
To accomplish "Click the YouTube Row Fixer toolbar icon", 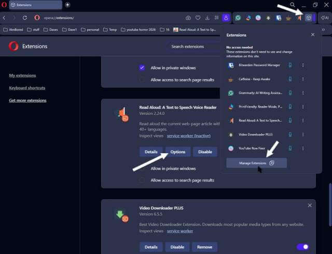I will coord(258,18).
